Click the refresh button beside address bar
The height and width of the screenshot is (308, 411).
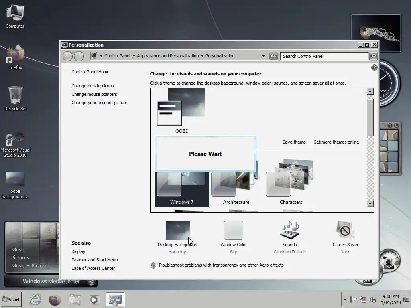[x=273, y=56]
